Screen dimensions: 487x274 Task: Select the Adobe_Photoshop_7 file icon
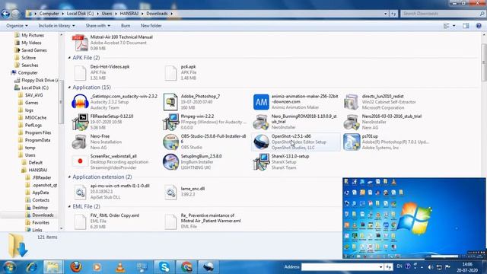click(170, 102)
